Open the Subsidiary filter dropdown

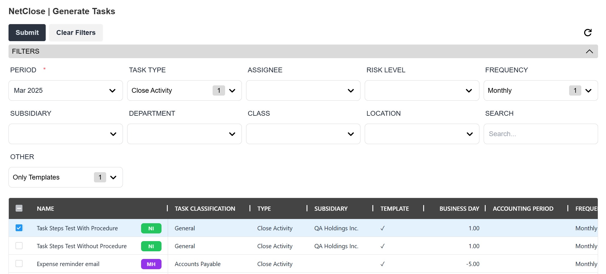(x=66, y=134)
